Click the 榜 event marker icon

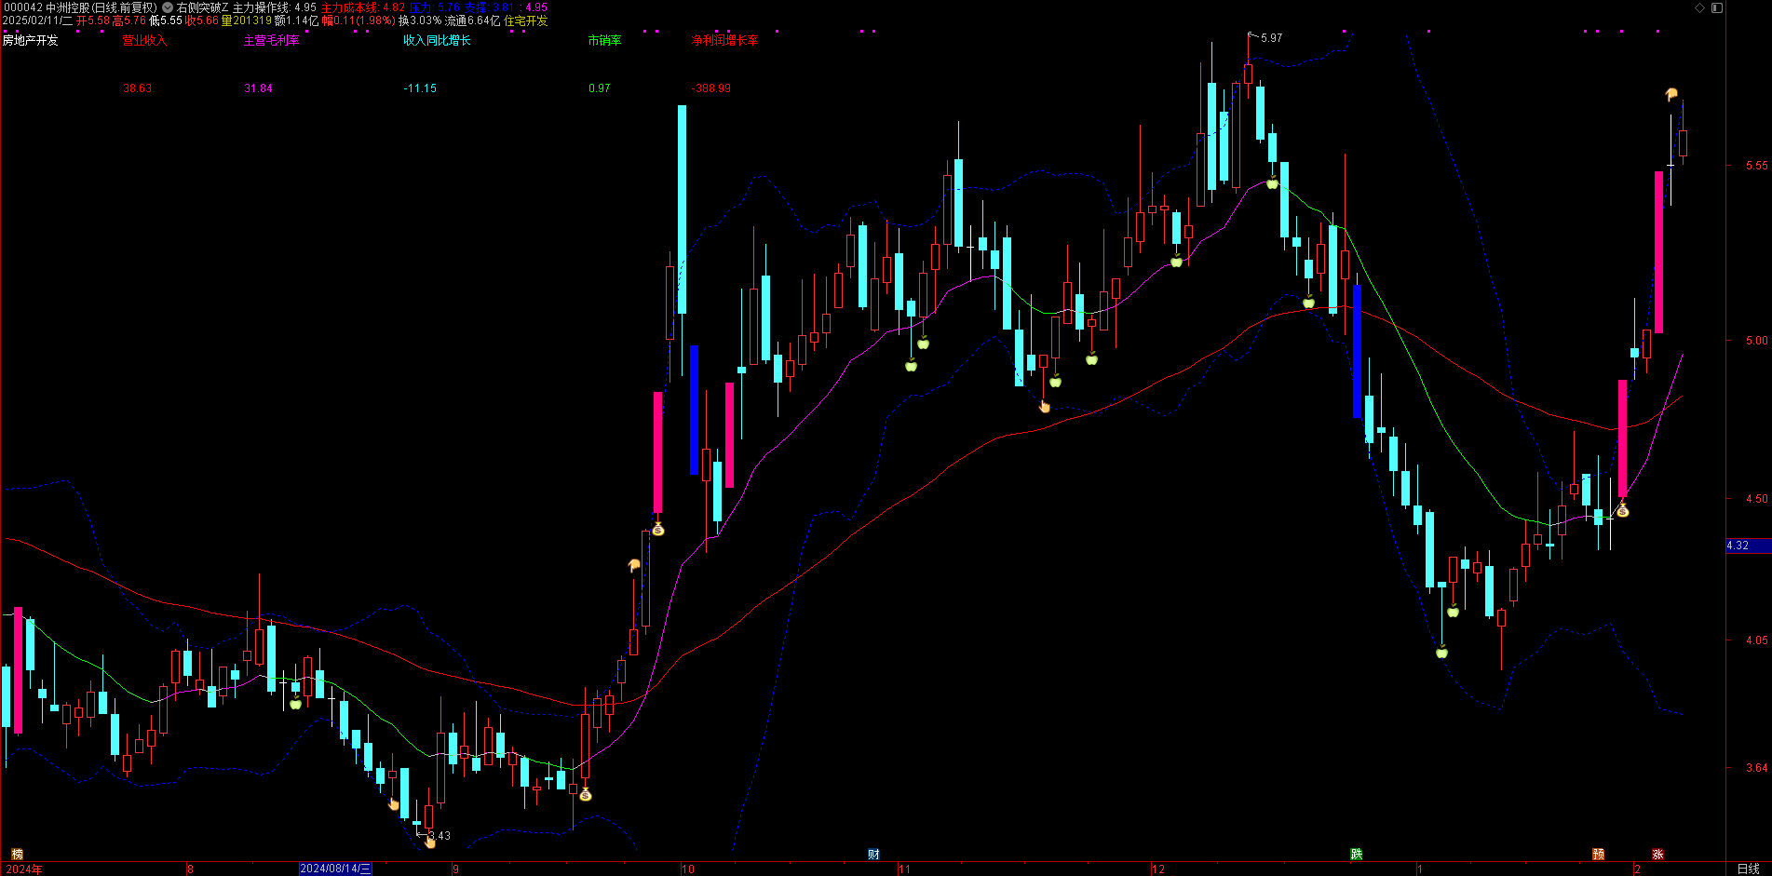pos(17,854)
